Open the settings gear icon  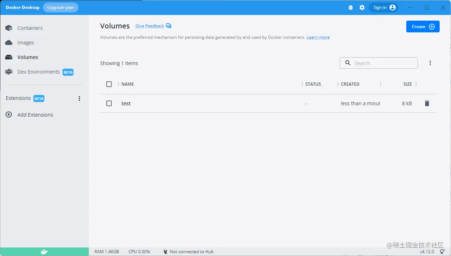(x=362, y=7)
